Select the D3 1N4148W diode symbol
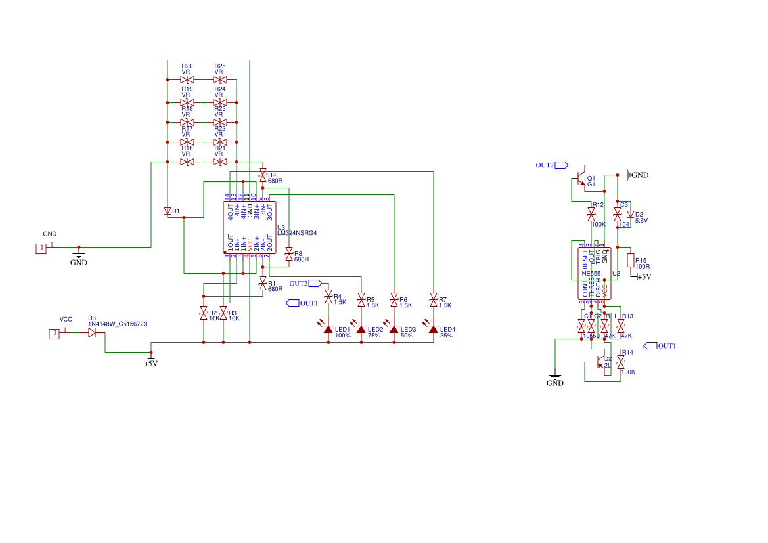The width and height of the screenshot is (768, 543). coord(93,333)
